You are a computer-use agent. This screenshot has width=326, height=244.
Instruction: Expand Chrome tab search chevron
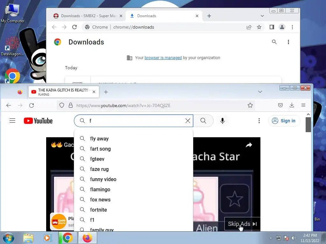262,16
